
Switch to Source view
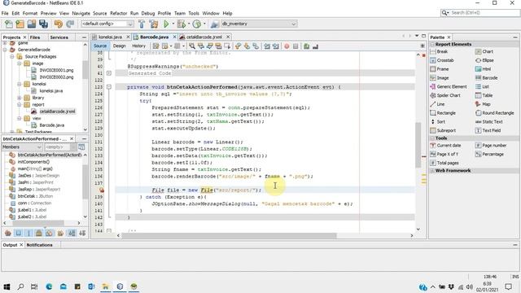click(x=100, y=46)
